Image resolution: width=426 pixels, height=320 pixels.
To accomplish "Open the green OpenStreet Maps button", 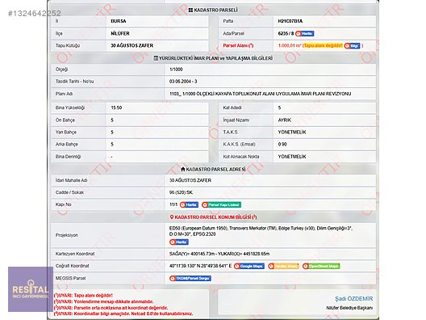I will (x=321, y=266).
